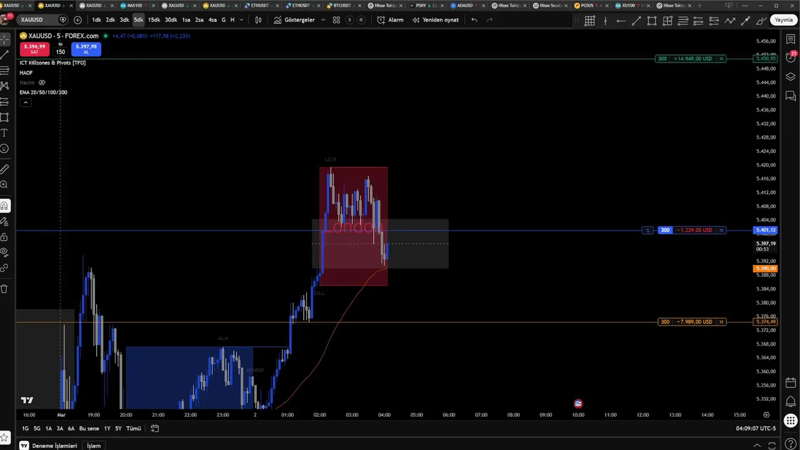Screen dimensions: 800x450
Task: Undo the last chart action
Action: pos(474,20)
